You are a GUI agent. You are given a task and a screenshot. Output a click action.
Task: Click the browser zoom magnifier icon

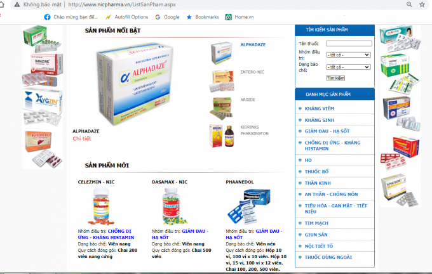pyautogui.click(x=409, y=4)
